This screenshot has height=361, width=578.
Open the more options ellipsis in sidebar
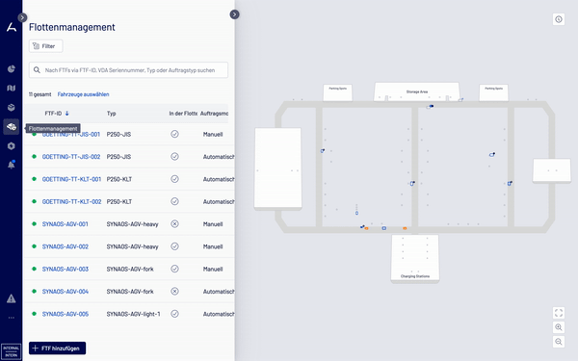tap(11, 318)
